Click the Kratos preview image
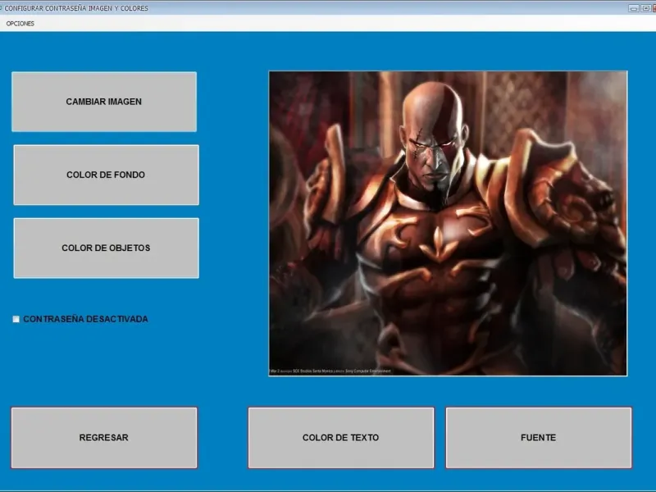 [x=448, y=223]
